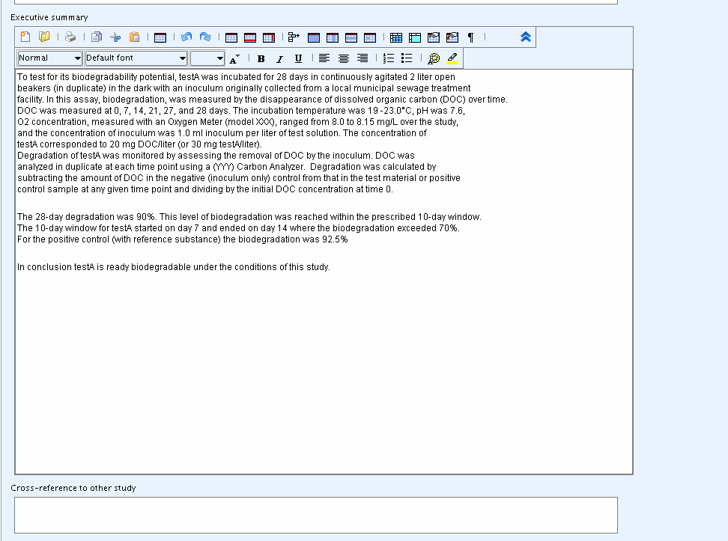Click the solid blue table cell icon
The width and height of the screenshot is (728, 541).
point(314,37)
